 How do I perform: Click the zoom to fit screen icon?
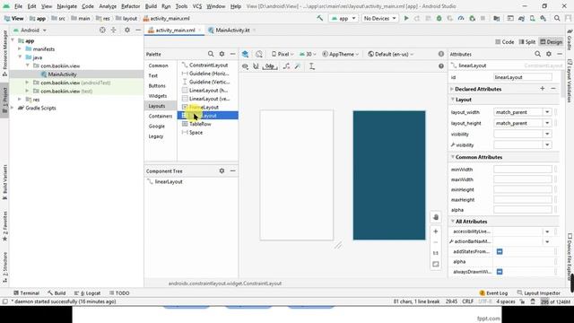coord(436,264)
